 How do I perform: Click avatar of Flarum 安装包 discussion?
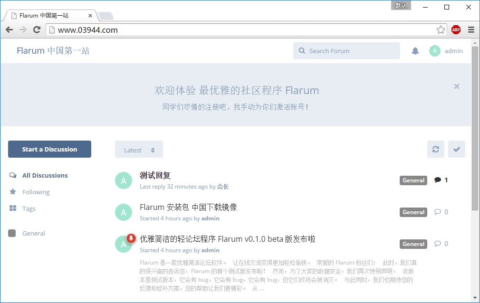(x=124, y=212)
